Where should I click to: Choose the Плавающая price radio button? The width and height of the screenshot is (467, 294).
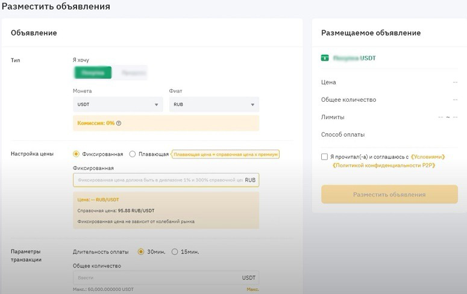pyautogui.click(x=133, y=154)
